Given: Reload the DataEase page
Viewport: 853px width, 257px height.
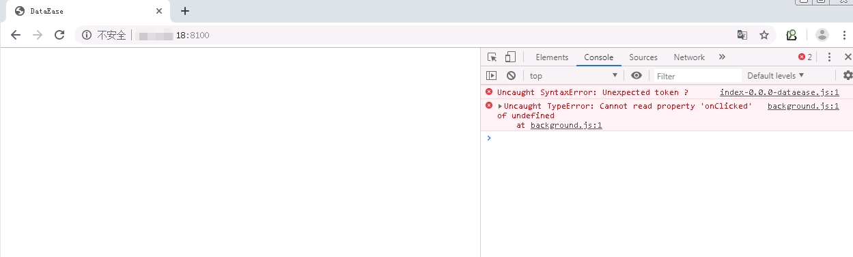Looking at the screenshot, I should pyautogui.click(x=59, y=35).
